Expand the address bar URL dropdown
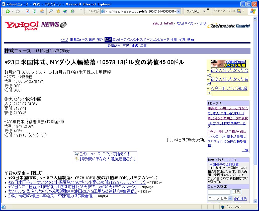 pos(178,11)
